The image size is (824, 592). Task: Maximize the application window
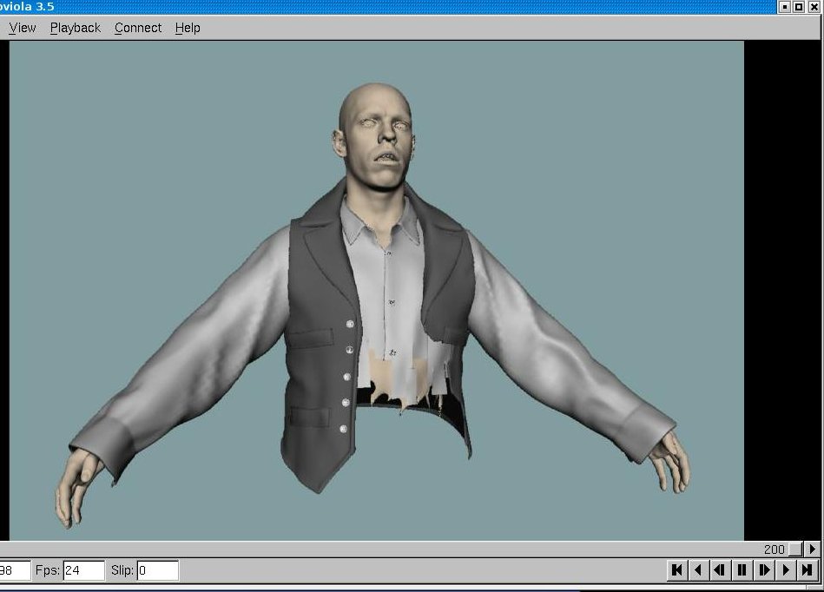800,6
